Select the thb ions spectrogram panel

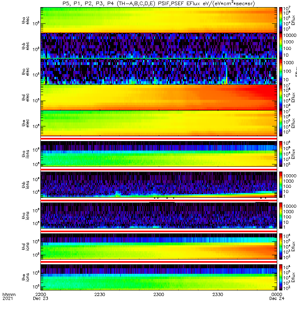point(159,185)
